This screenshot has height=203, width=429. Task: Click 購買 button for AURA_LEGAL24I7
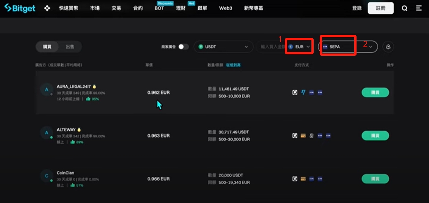(x=375, y=93)
